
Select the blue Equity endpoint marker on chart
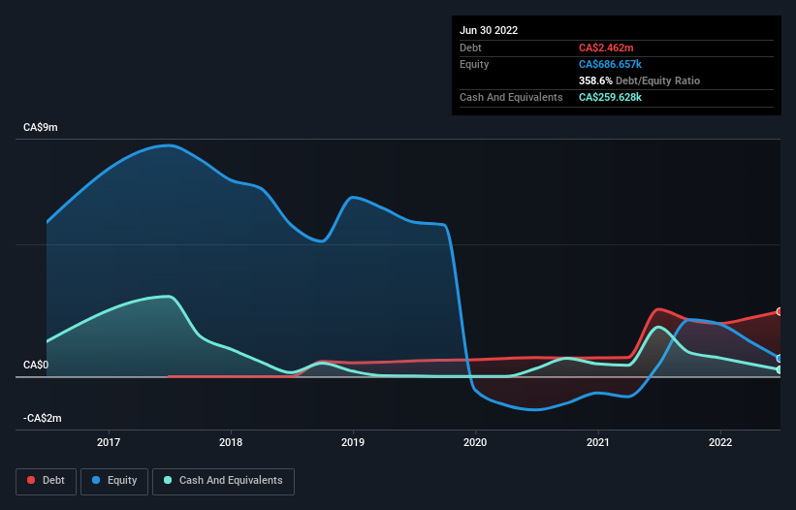click(780, 359)
